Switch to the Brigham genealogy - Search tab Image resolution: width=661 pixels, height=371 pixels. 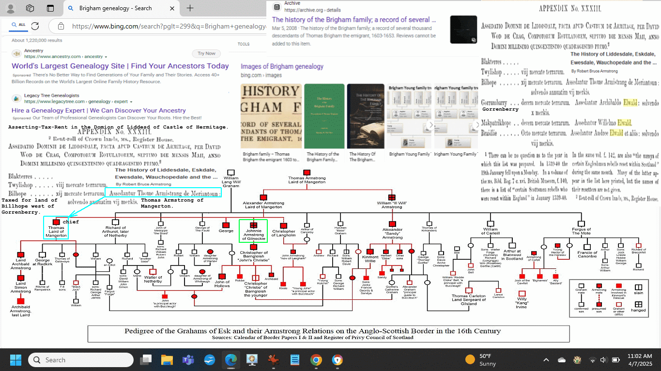pos(115,8)
